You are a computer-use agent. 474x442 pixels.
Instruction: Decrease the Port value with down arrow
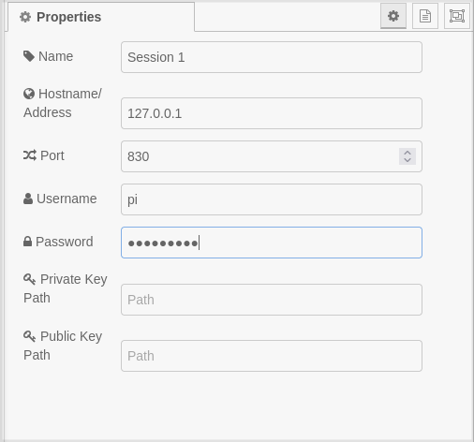click(407, 160)
